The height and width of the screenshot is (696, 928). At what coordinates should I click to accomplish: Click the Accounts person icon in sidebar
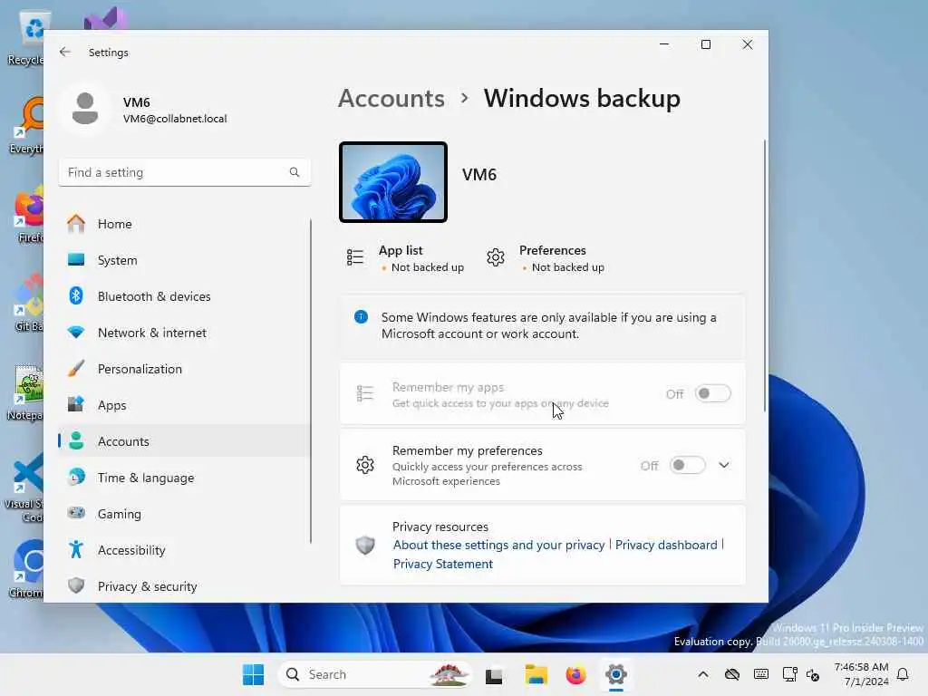click(x=76, y=441)
